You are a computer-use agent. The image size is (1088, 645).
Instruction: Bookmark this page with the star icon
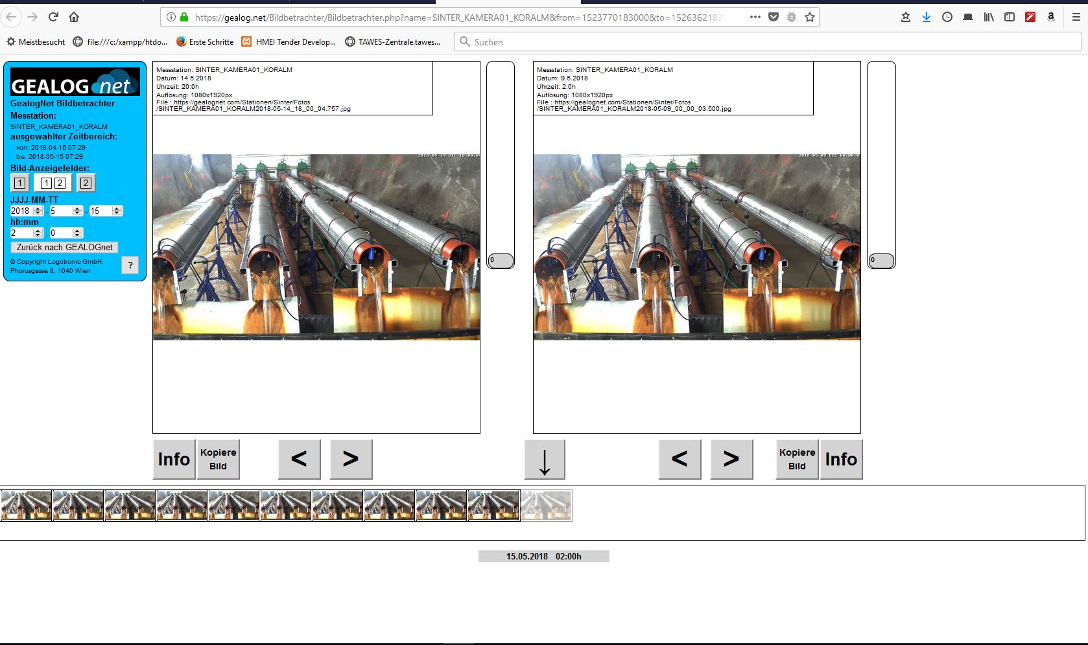[810, 18]
